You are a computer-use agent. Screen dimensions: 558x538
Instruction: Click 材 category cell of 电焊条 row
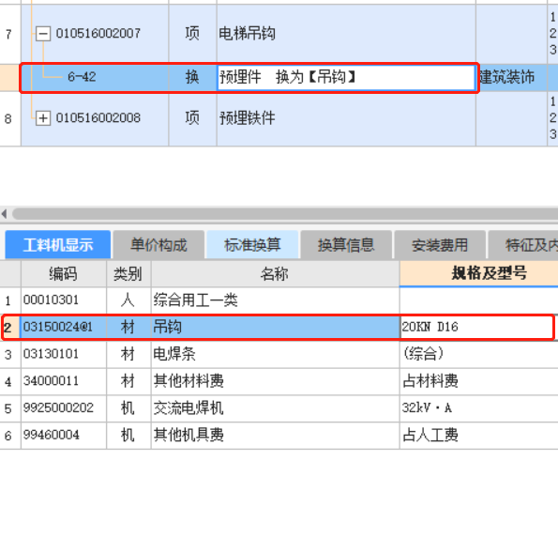coord(128,355)
